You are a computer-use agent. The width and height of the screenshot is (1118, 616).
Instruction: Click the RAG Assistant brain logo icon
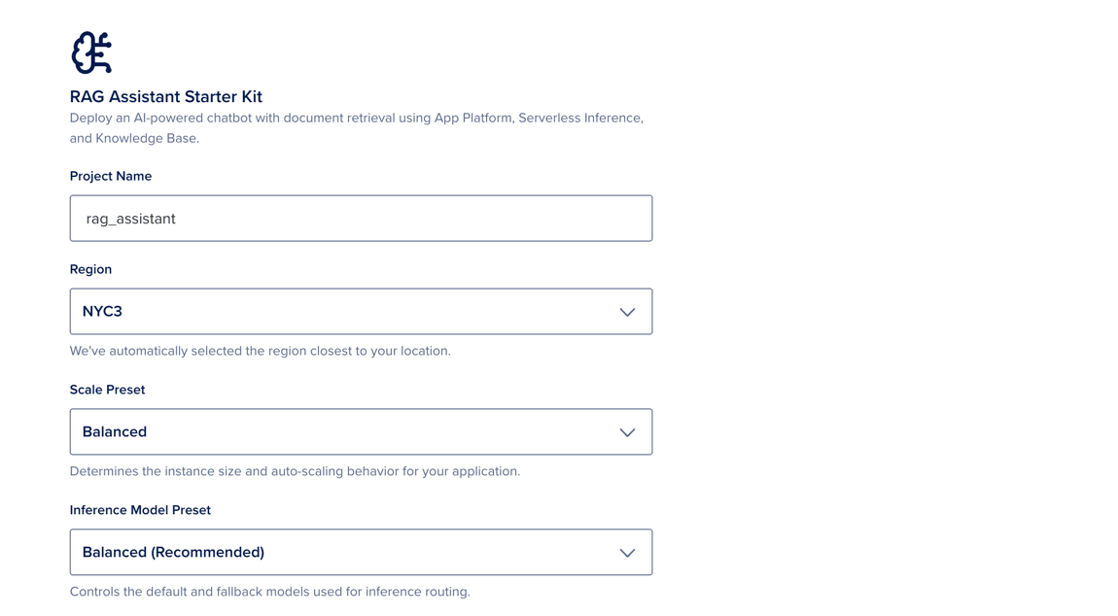coord(91,51)
